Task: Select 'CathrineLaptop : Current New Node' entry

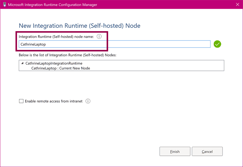Action: [x=60, y=68]
